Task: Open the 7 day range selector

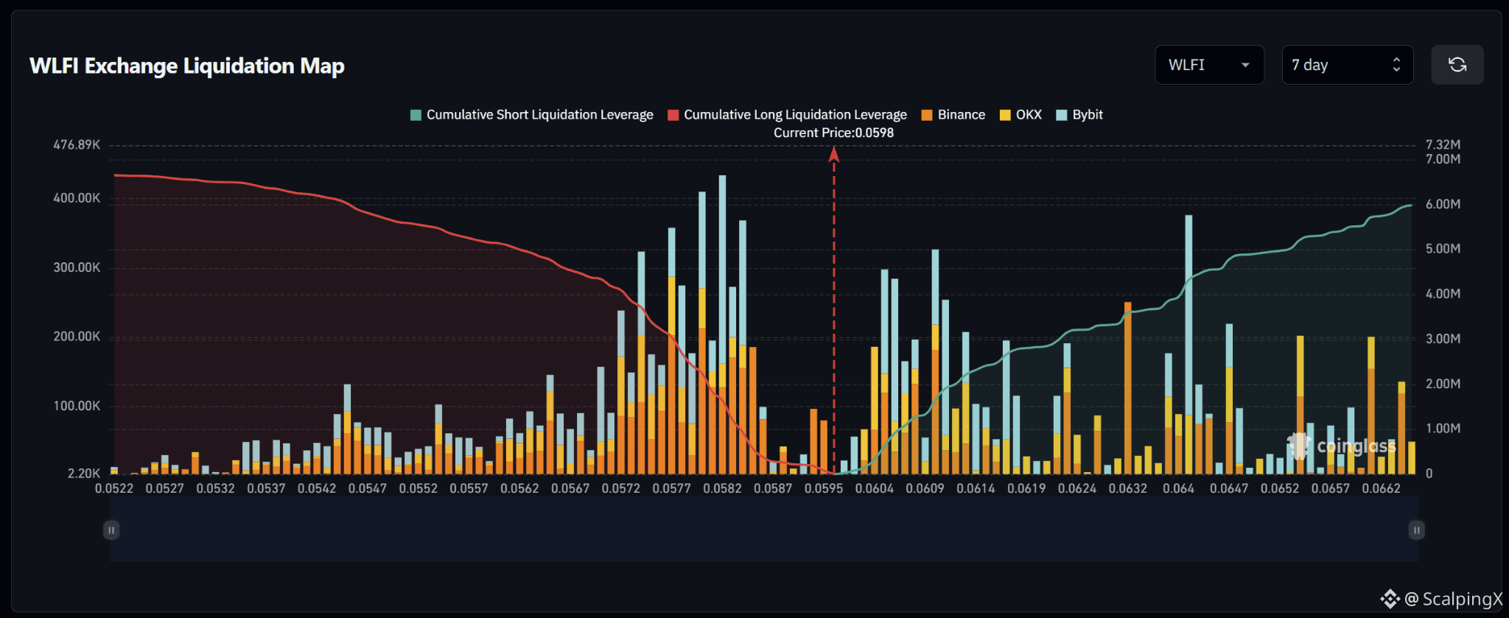Action: coord(1347,65)
